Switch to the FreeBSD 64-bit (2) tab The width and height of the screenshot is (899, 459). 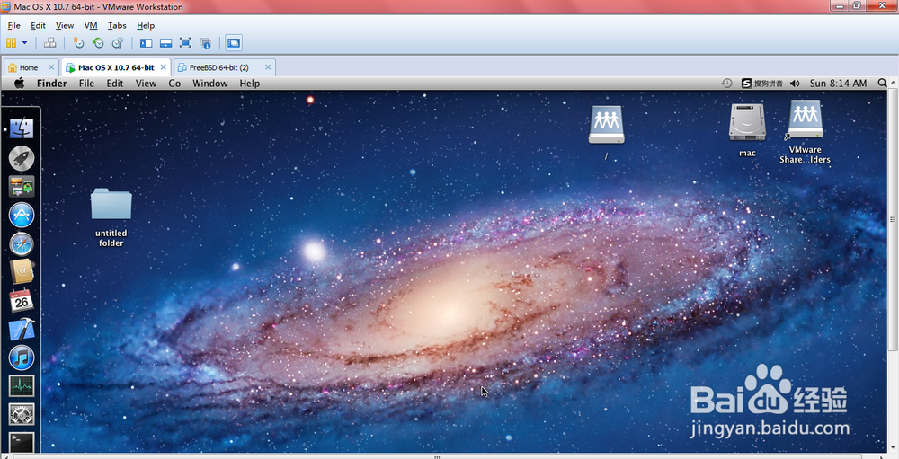pyautogui.click(x=219, y=67)
